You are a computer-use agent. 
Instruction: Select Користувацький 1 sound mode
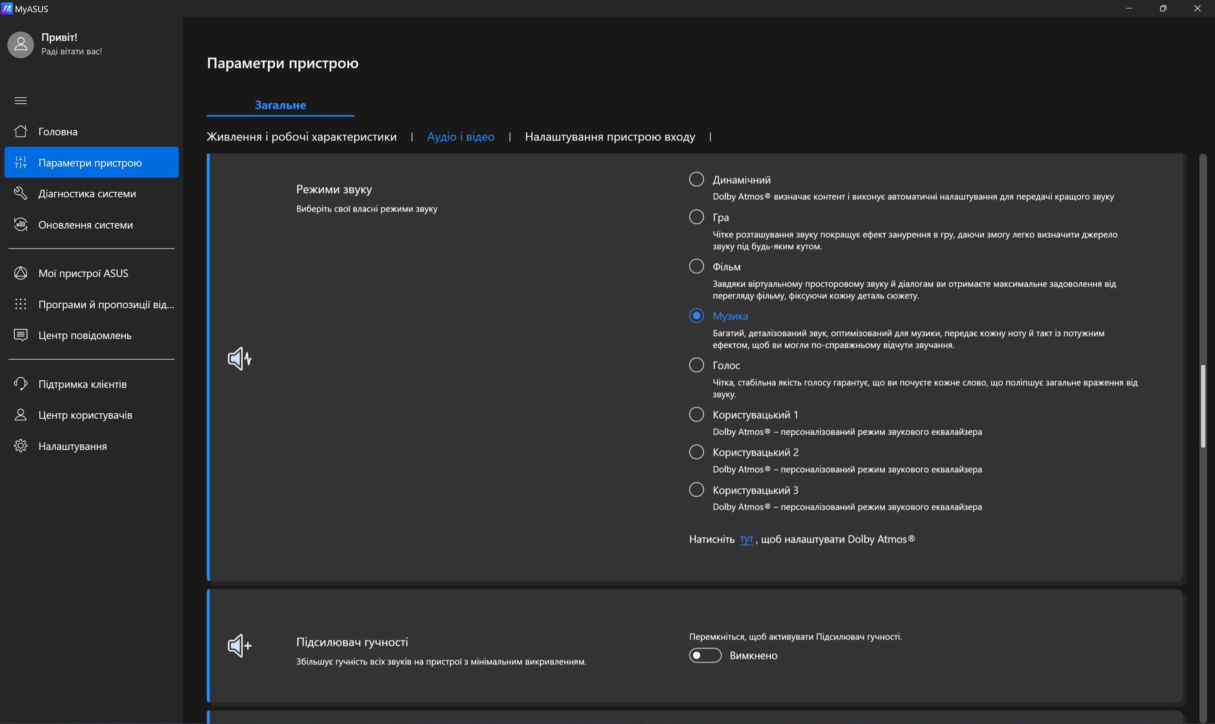pos(696,414)
